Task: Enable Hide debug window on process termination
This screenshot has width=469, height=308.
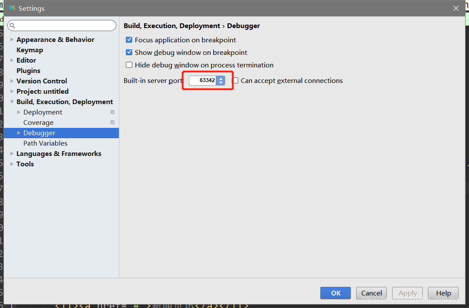Action: point(129,65)
